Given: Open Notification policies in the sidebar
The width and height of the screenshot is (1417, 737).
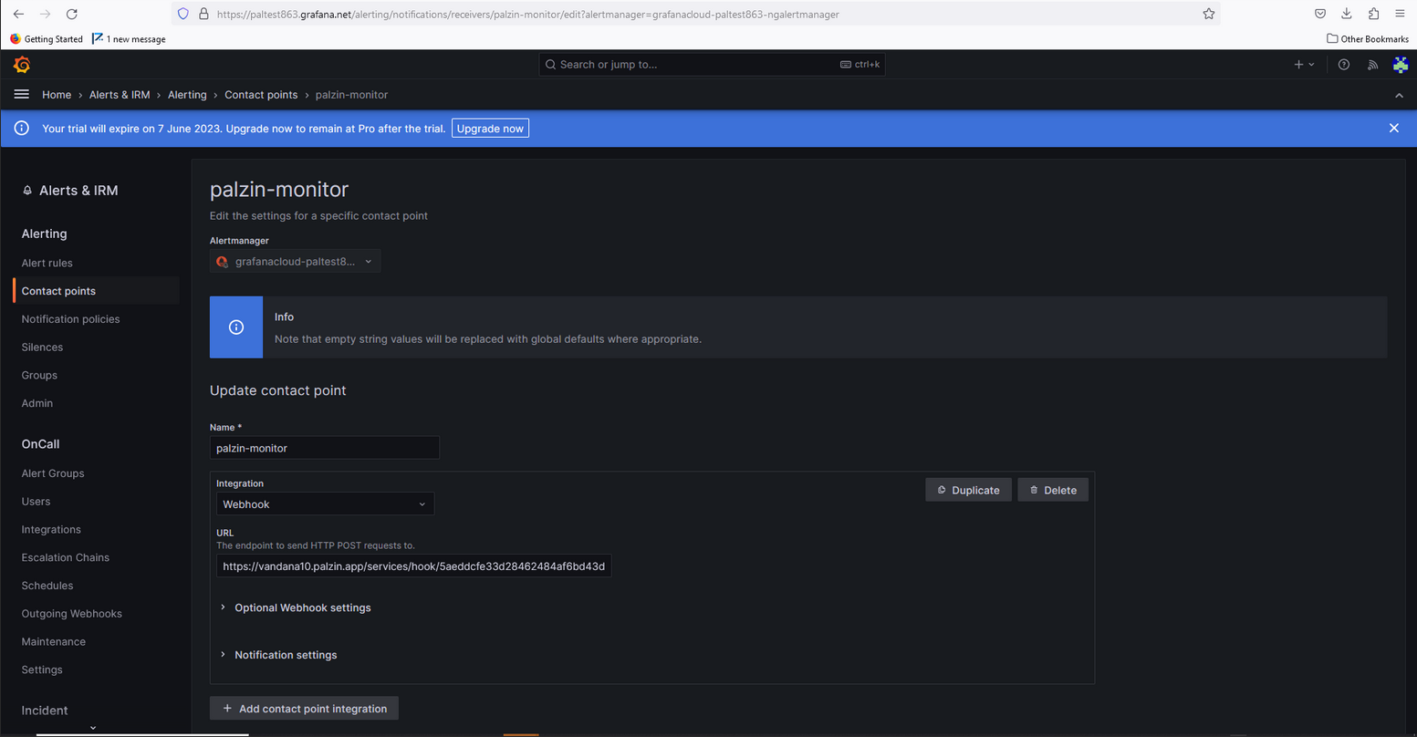Looking at the screenshot, I should pyautogui.click(x=71, y=319).
